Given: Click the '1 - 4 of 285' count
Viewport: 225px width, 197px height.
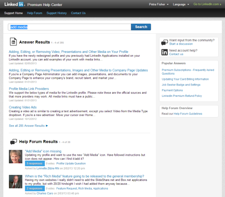Looking at the screenshot, I should point(57,43).
